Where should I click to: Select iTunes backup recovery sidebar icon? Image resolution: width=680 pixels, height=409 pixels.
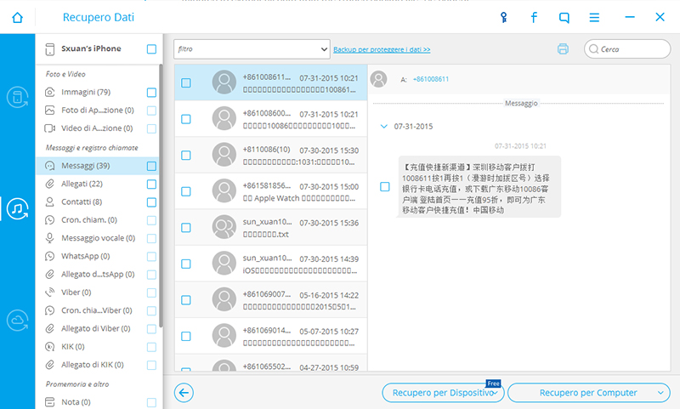(x=17, y=207)
